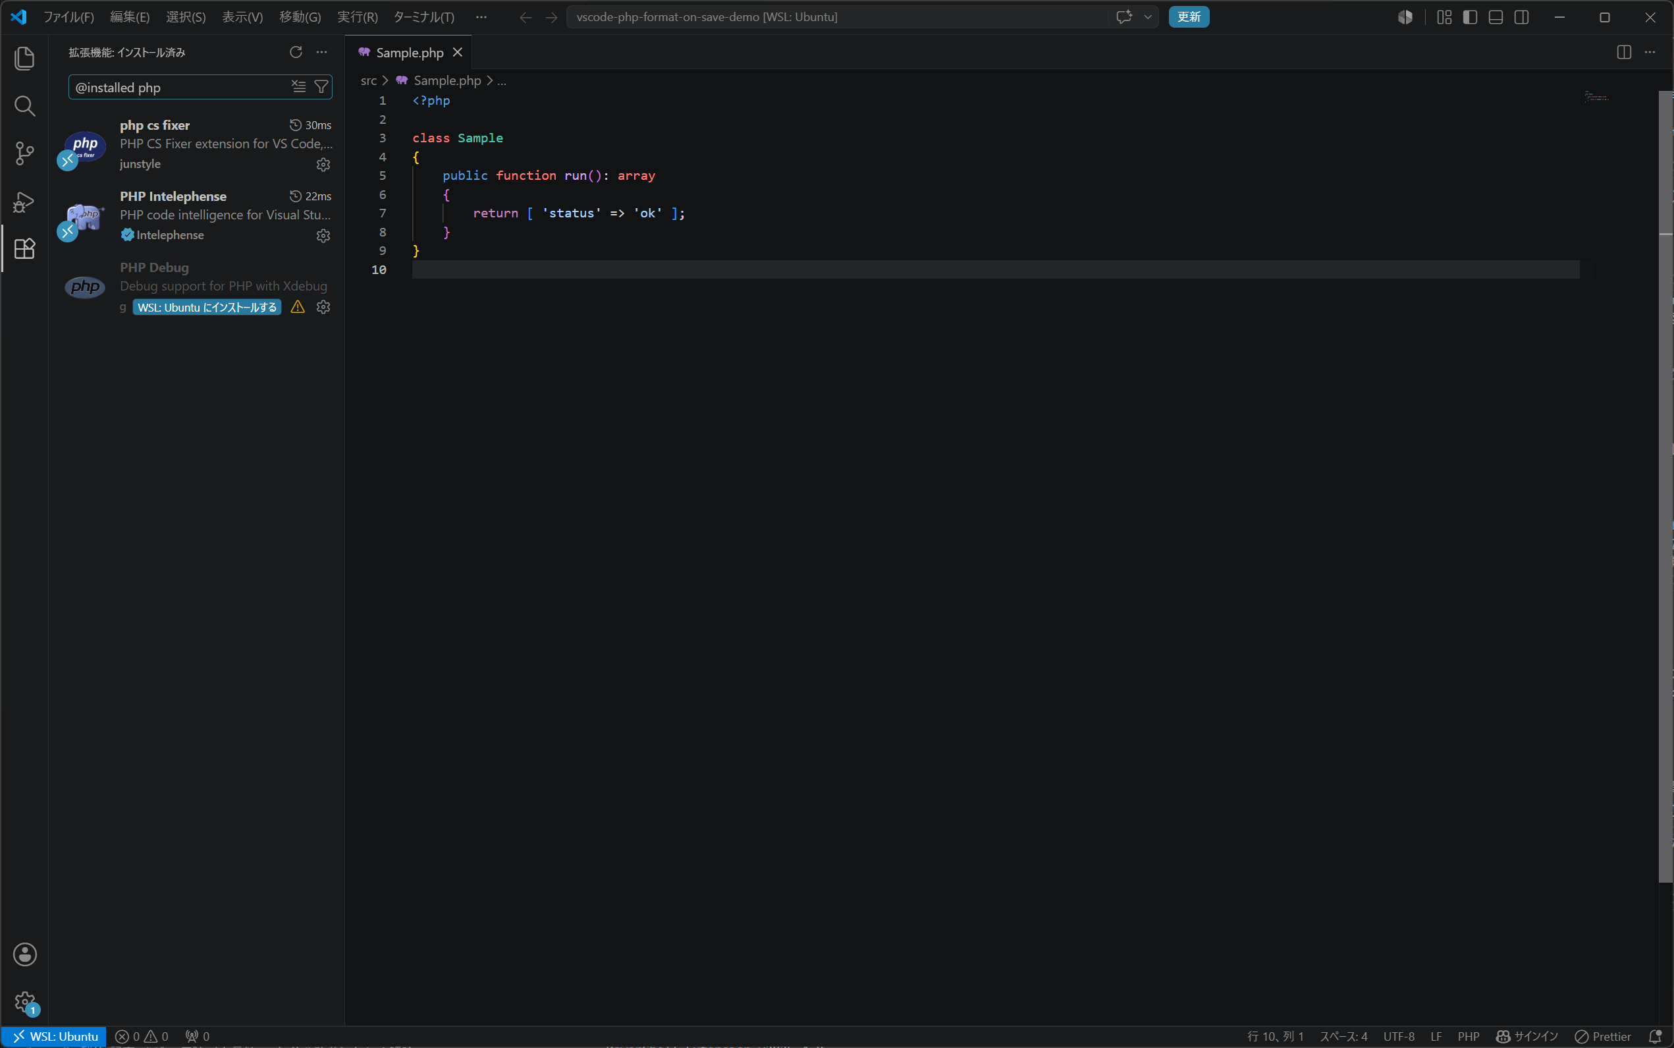
Task: Switch to the Sample.php tab
Action: tap(410, 53)
